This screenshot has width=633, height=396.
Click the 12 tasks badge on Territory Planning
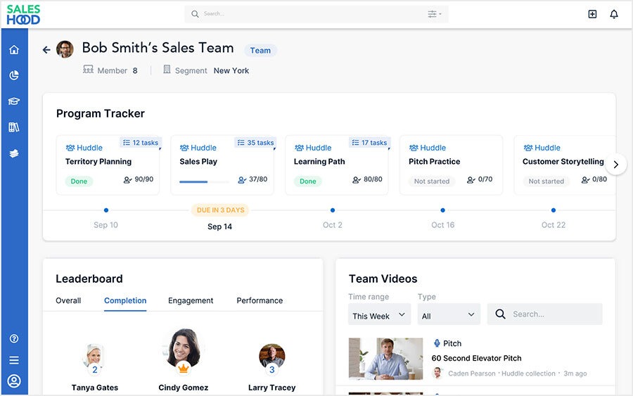pyautogui.click(x=141, y=143)
